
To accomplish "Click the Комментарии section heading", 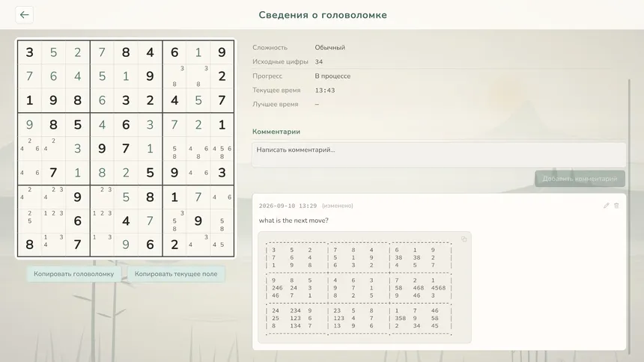I will 276,132.
